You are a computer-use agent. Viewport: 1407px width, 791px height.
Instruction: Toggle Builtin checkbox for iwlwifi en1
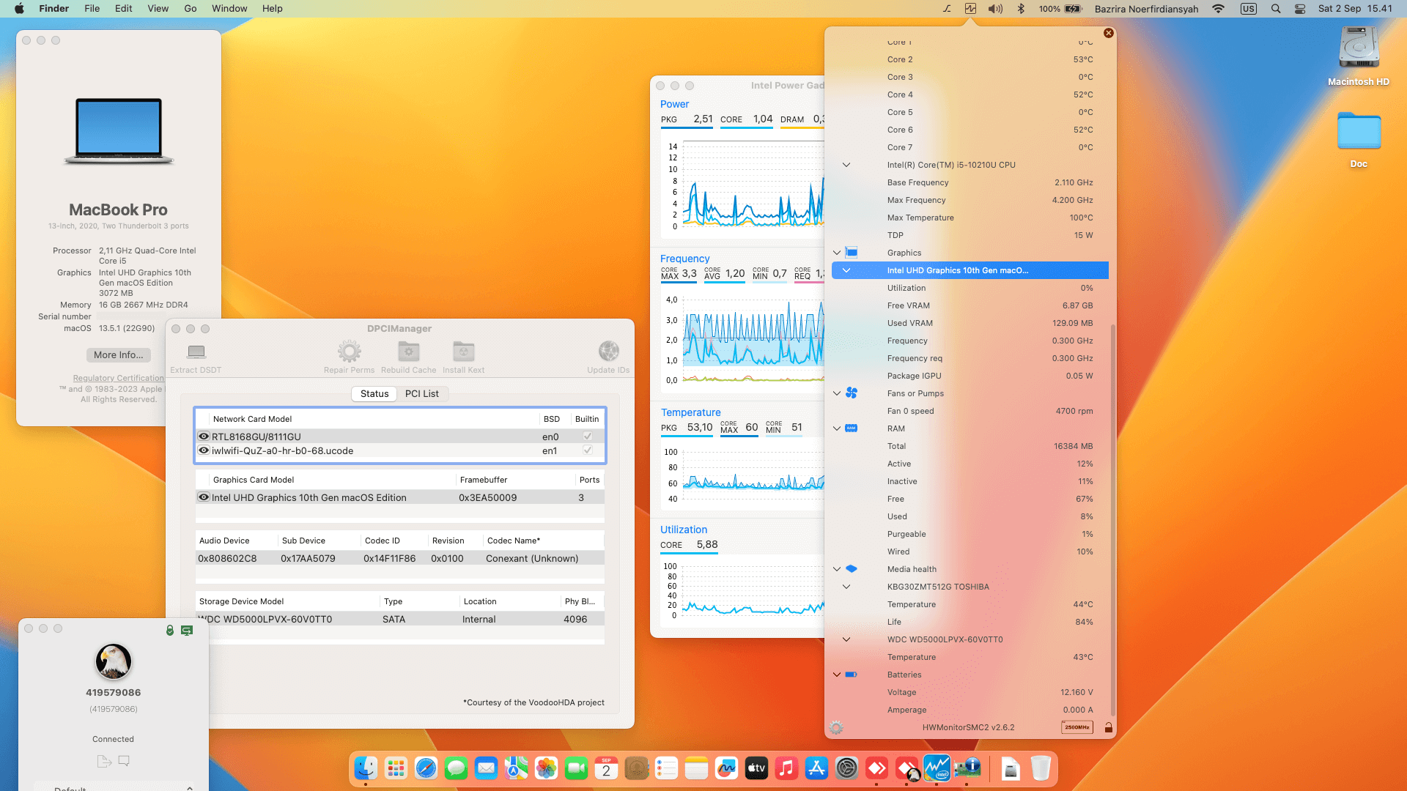tap(587, 450)
